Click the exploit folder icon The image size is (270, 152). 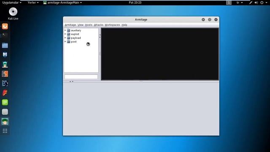pyautogui.click(x=68, y=34)
